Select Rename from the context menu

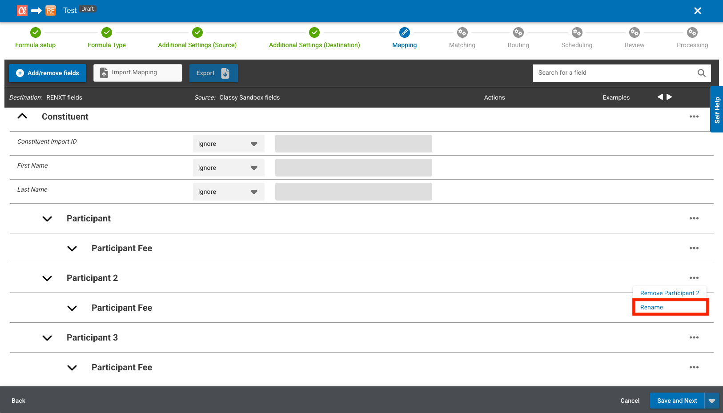tap(651, 307)
